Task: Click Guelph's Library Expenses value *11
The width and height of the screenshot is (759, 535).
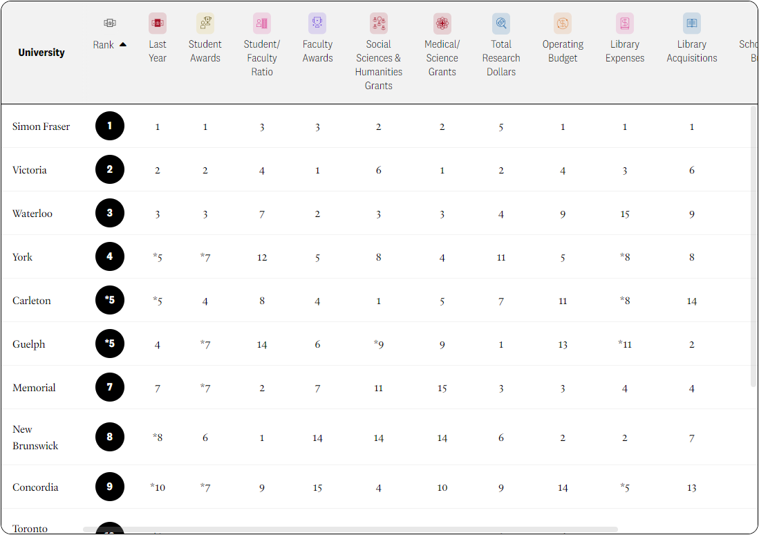Action: pyautogui.click(x=625, y=344)
